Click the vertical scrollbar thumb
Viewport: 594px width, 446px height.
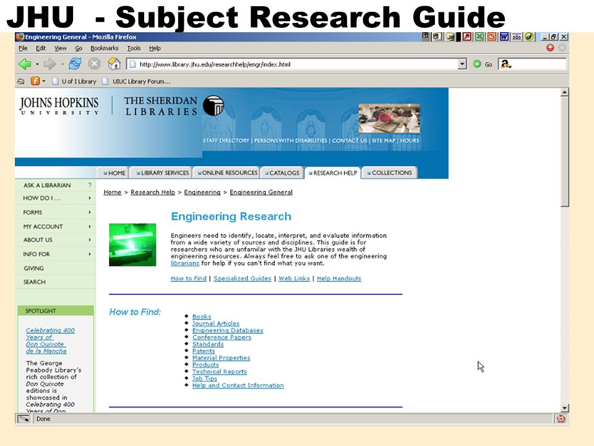point(564,152)
